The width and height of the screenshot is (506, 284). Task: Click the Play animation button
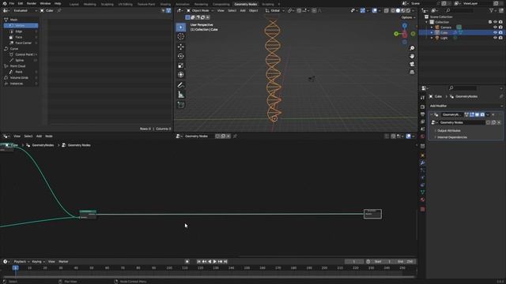[x=215, y=262]
